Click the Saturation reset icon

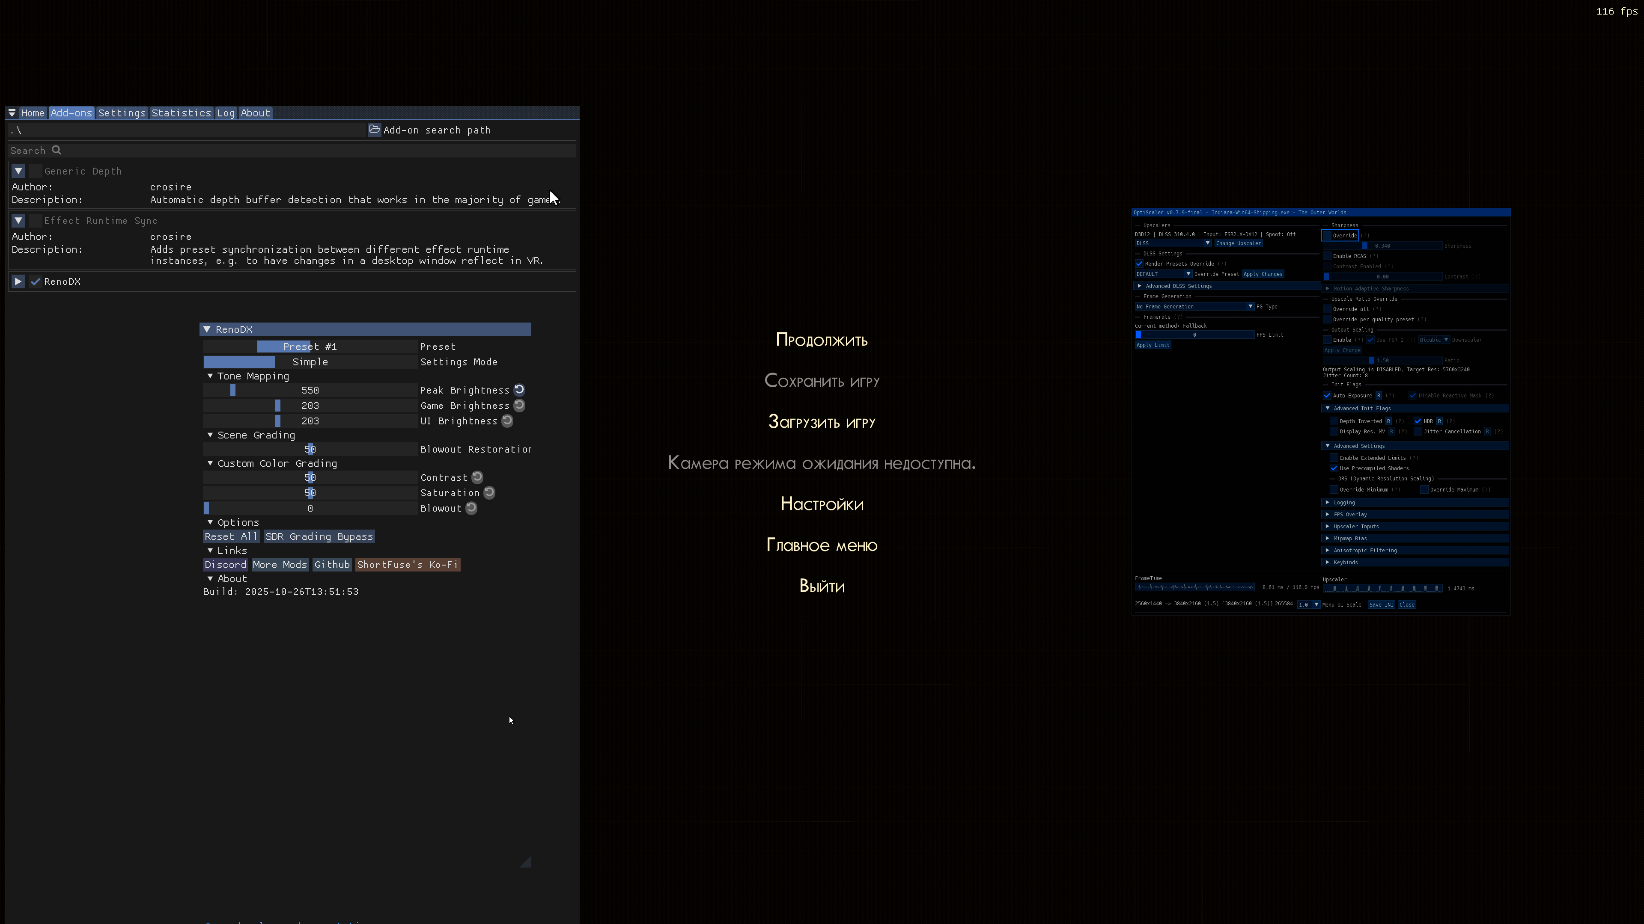[489, 492]
